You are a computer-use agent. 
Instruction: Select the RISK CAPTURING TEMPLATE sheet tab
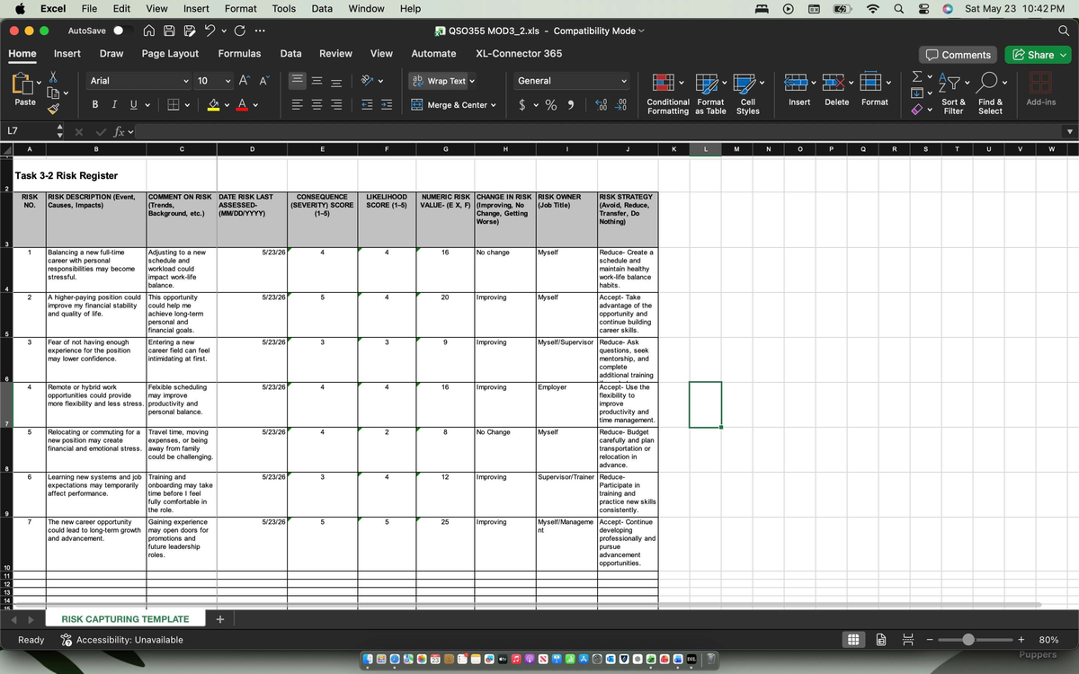point(125,619)
